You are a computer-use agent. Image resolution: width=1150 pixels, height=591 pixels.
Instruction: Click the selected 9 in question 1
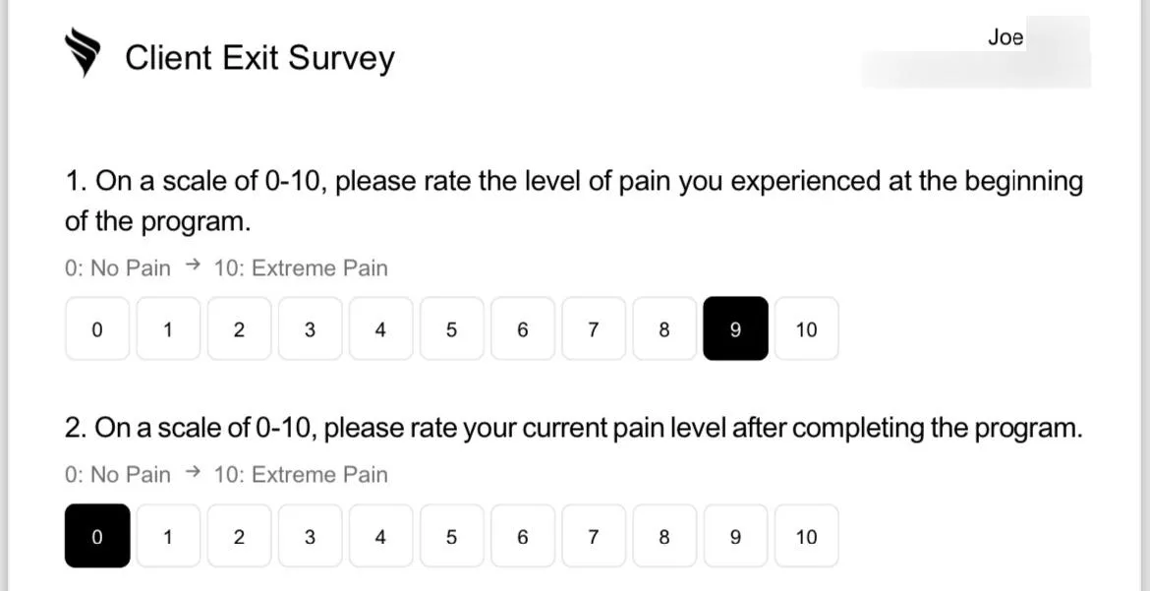735,328
